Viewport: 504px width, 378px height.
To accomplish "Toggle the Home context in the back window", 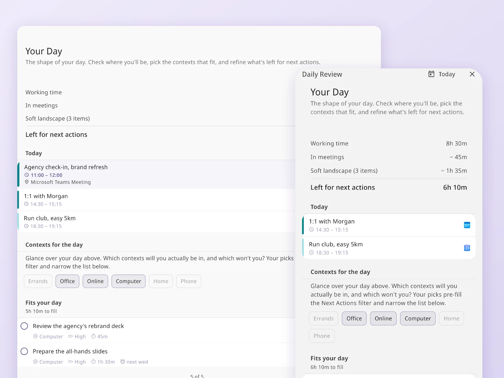I will pos(161,281).
